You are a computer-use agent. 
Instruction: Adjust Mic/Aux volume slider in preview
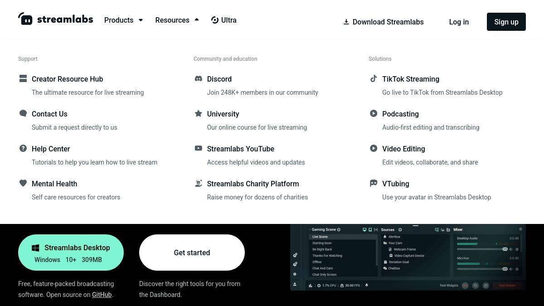[x=482, y=269]
